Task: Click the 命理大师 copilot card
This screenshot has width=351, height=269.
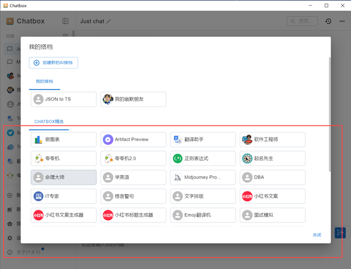Action: pos(63,177)
